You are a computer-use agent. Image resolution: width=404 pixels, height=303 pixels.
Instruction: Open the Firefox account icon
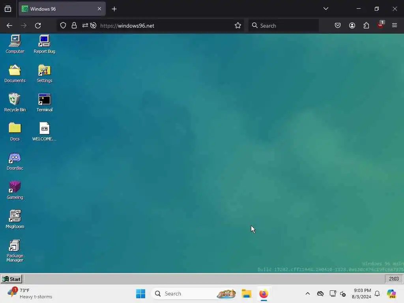click(352, 26)
